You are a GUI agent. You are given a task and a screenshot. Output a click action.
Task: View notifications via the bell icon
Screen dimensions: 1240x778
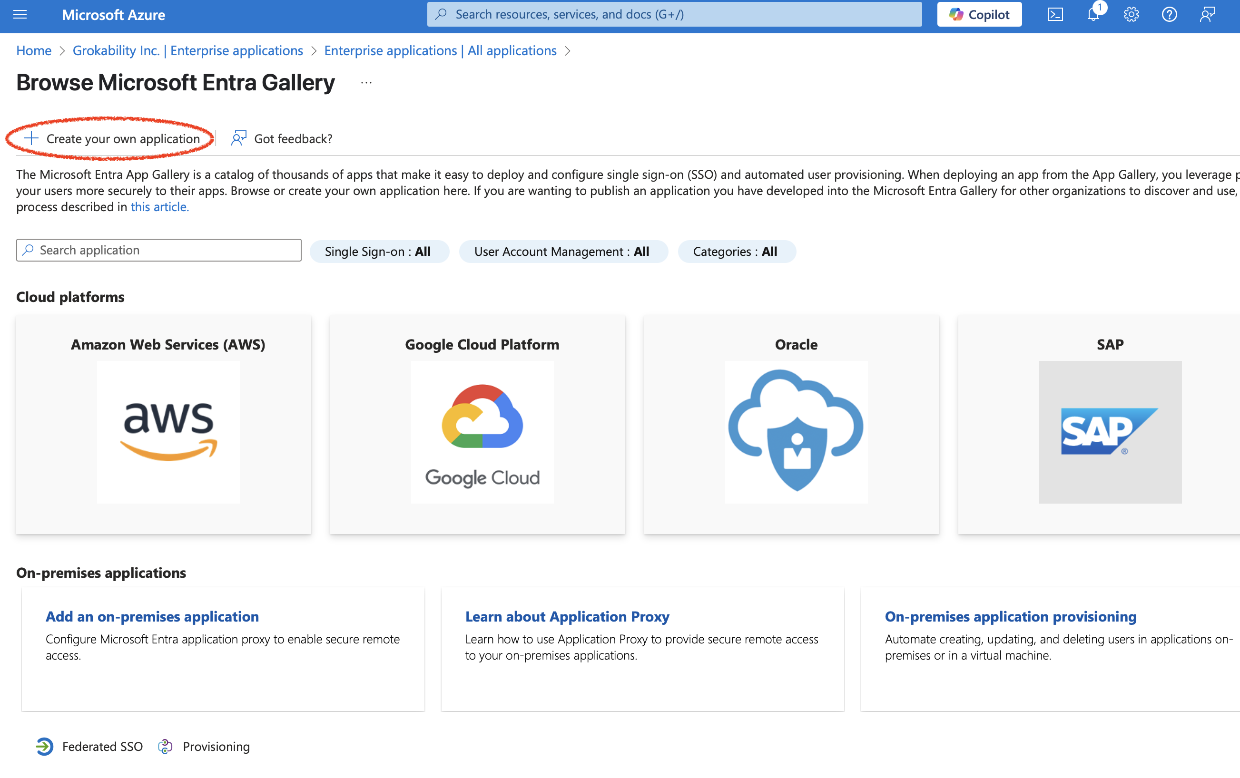1093,14
